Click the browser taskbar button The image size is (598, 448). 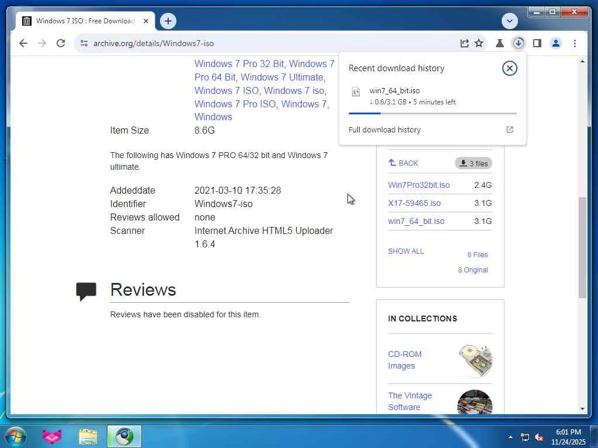(x=124, y=436)
